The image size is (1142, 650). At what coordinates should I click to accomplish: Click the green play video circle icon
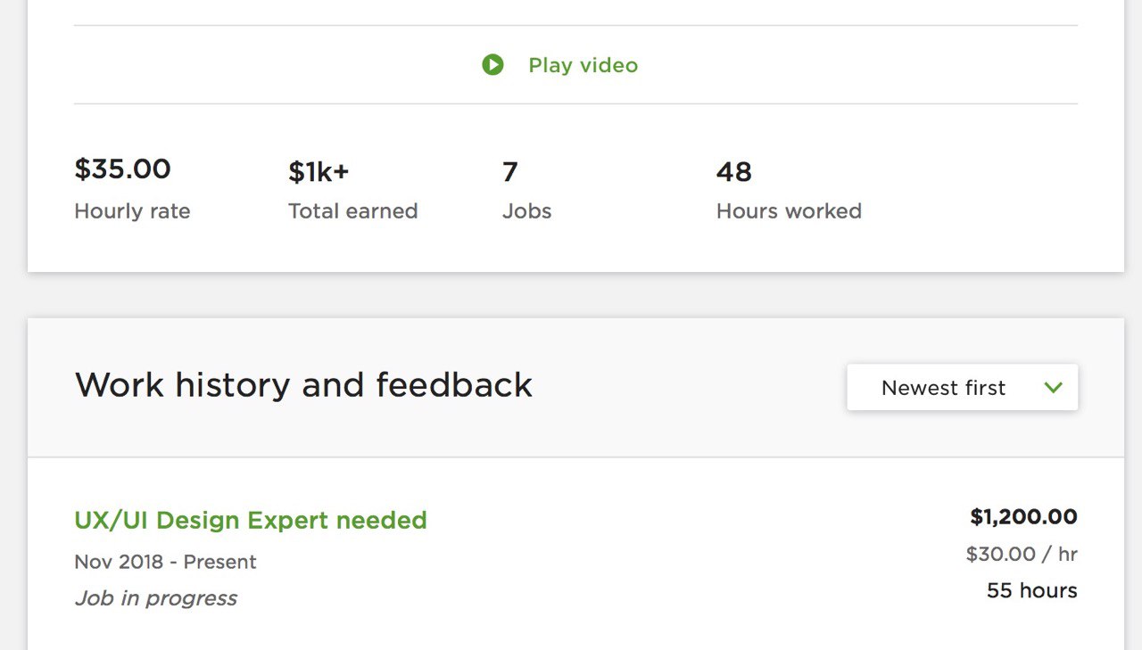pyautogui.click(x=492, y=65)
